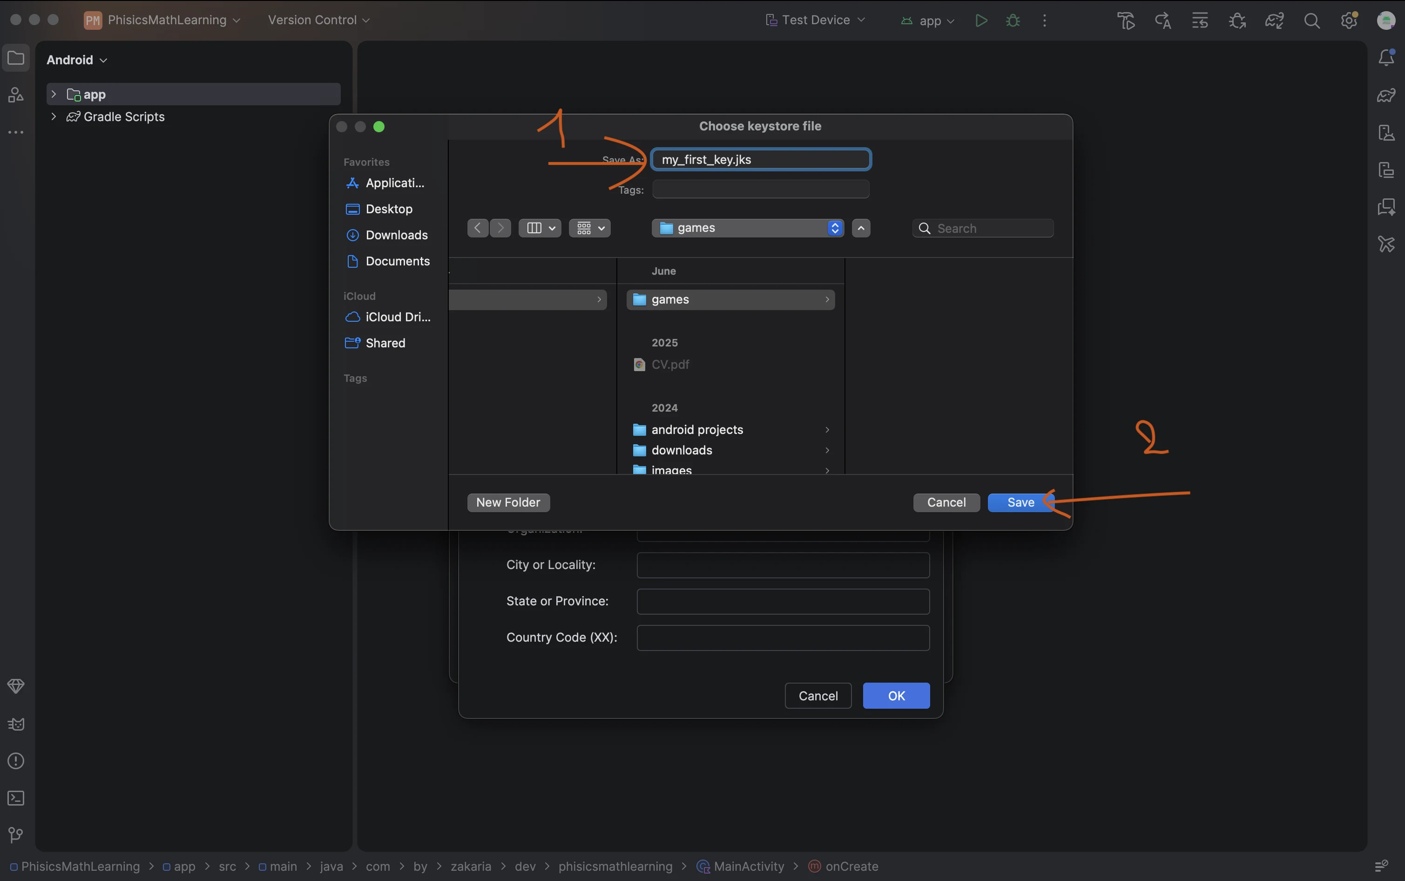This screenshot has width=1405, height=881.
Task: Click the Save button in keystore dialog
Action: pos(1020,502)
